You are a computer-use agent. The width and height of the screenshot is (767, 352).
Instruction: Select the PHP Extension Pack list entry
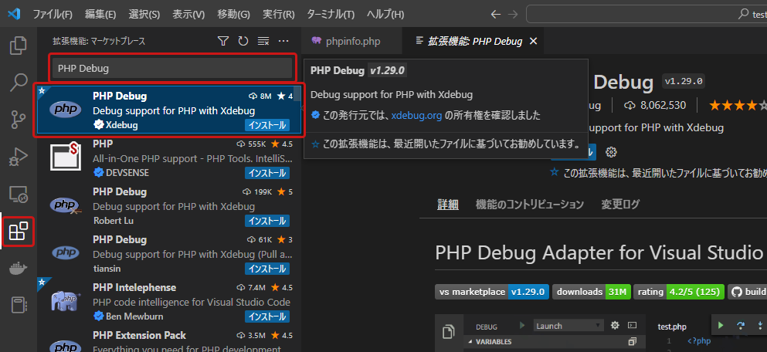(168, 340)
